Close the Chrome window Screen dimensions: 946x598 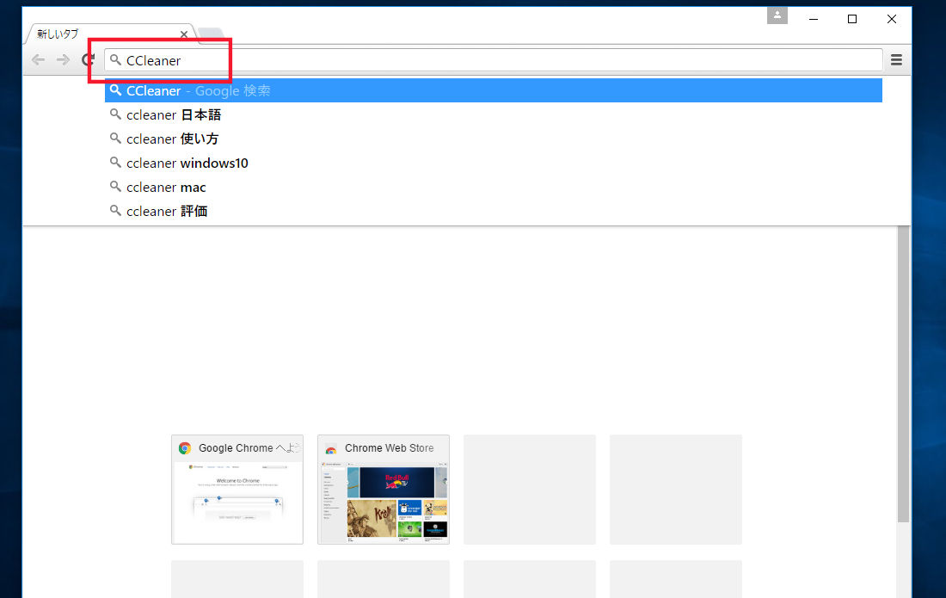tap(892, 19)
